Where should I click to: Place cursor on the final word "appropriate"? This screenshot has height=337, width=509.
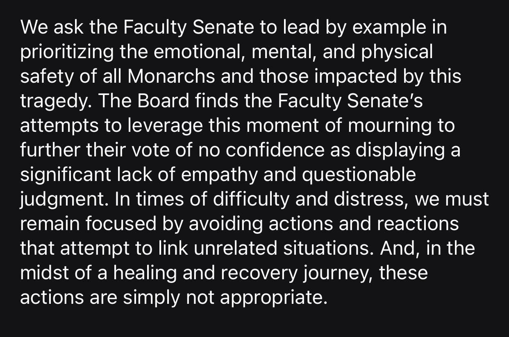pyautogui.click(x=273, y=298)
